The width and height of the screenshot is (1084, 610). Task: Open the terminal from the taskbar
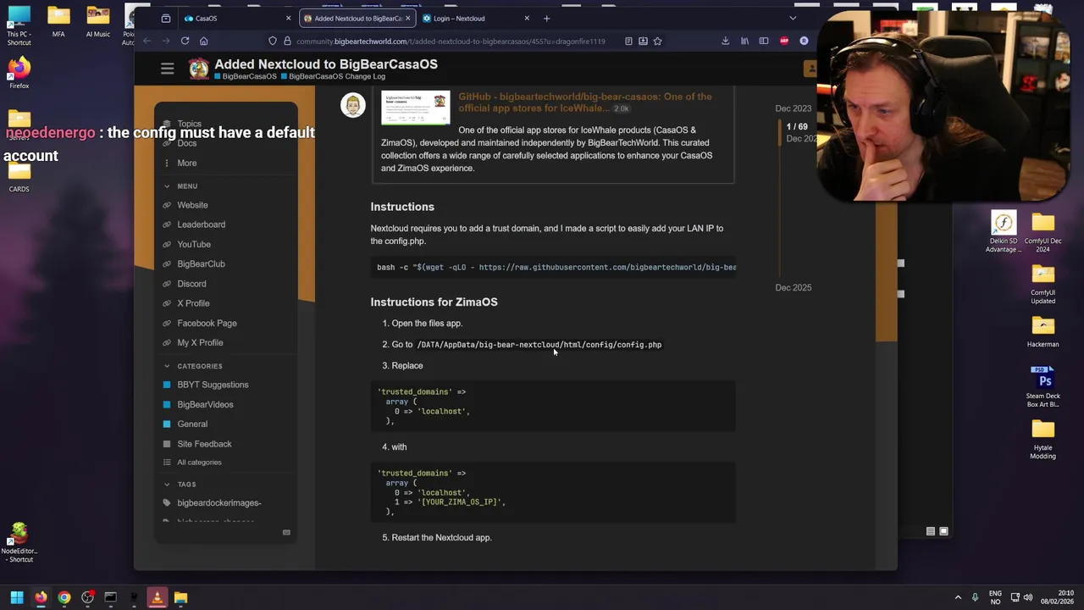[x=110, y=597]
